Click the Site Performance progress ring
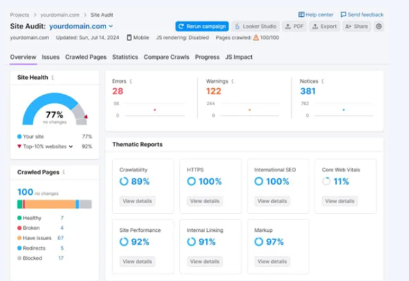This screenshot has height=281, width=409. pos(124,242)
